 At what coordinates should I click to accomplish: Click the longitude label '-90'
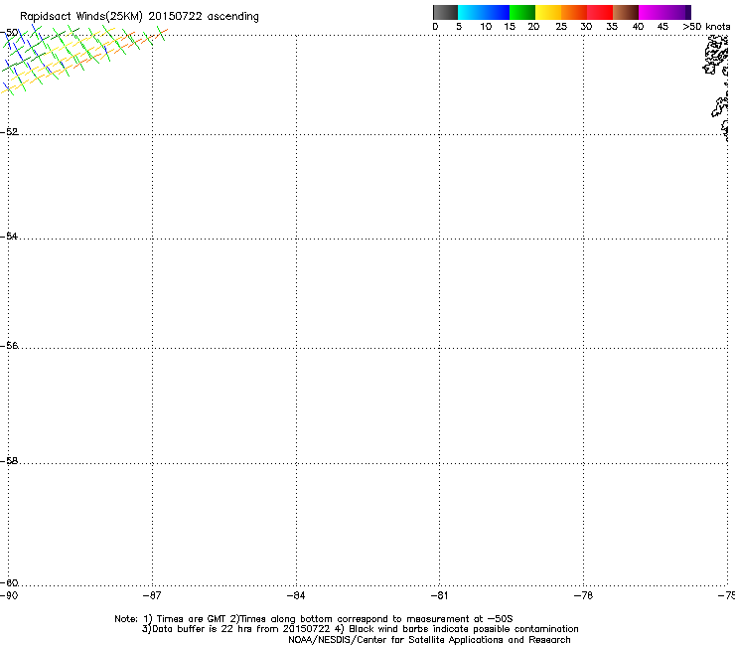pos(9,595)
